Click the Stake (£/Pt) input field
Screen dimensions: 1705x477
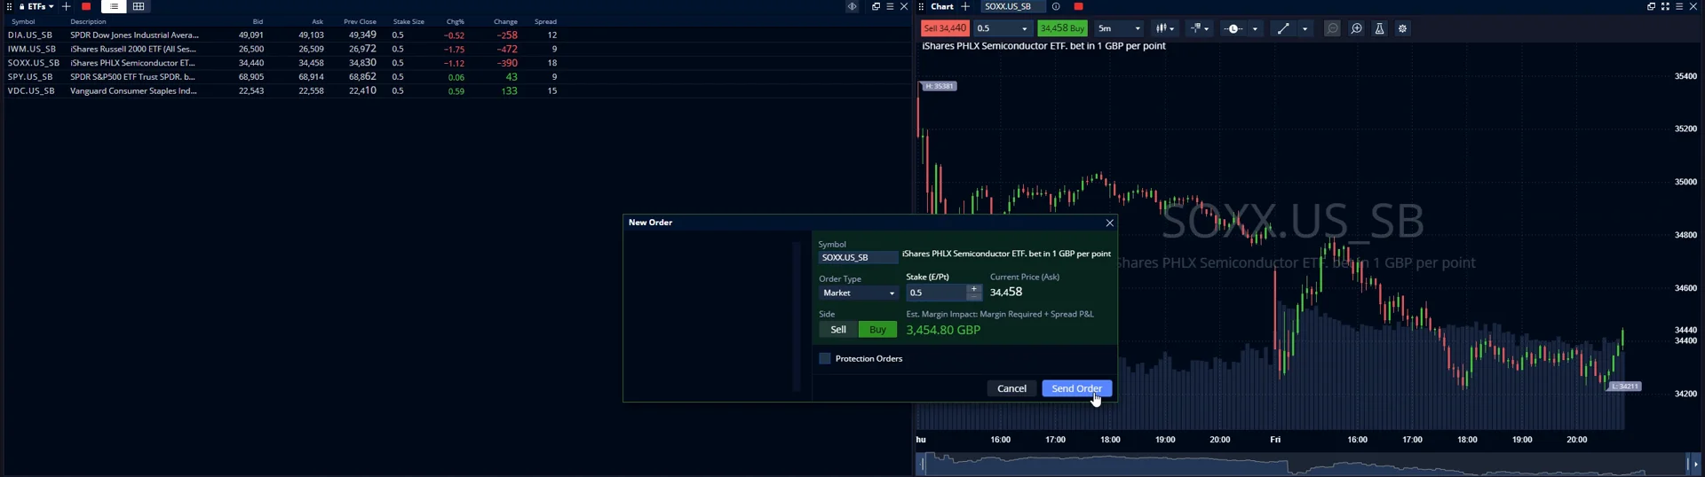coord(936,293)
